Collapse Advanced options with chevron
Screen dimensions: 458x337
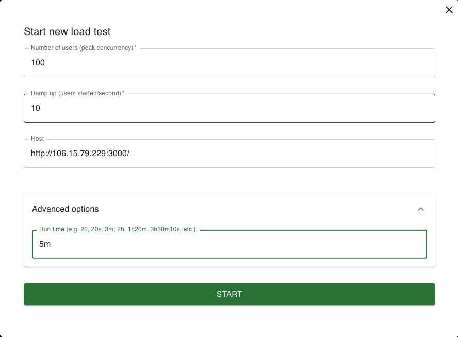(421, 209)
